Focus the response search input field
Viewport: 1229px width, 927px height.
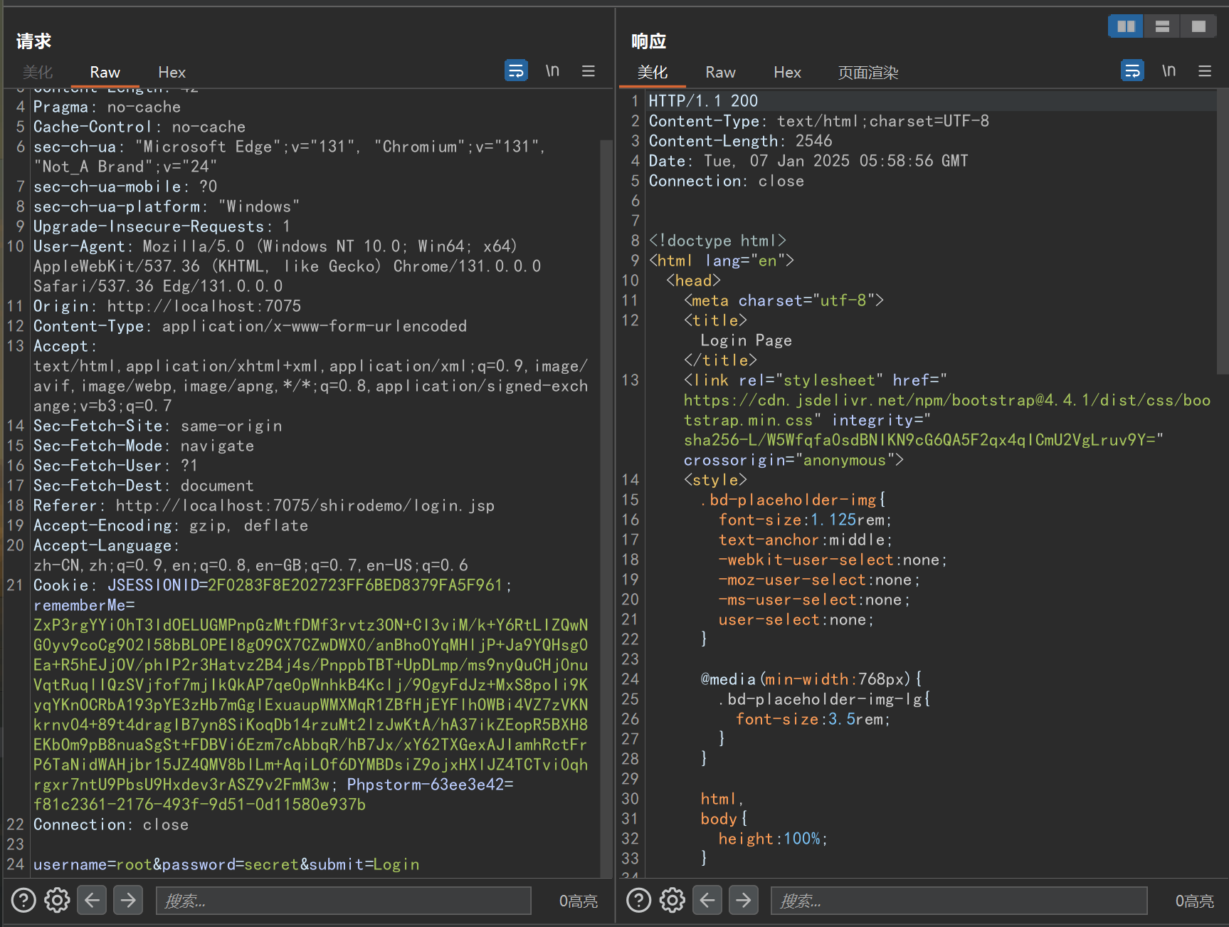[x=959, y=901]
